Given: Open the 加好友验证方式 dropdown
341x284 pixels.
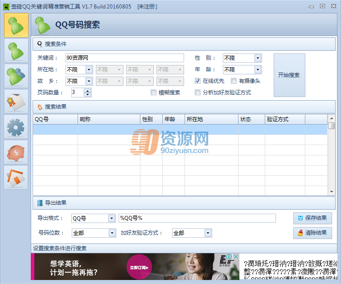Looking at the screenshot, I should tap(192, 233).
